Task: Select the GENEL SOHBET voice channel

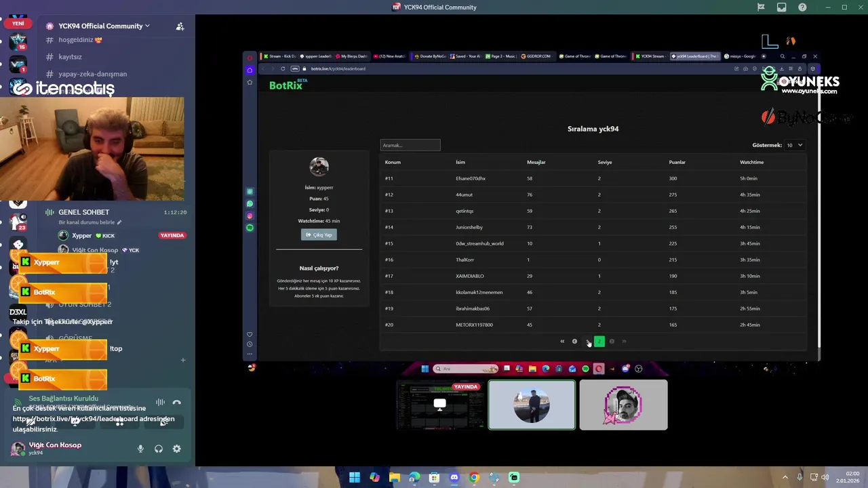Action: [x=83, y=212]
